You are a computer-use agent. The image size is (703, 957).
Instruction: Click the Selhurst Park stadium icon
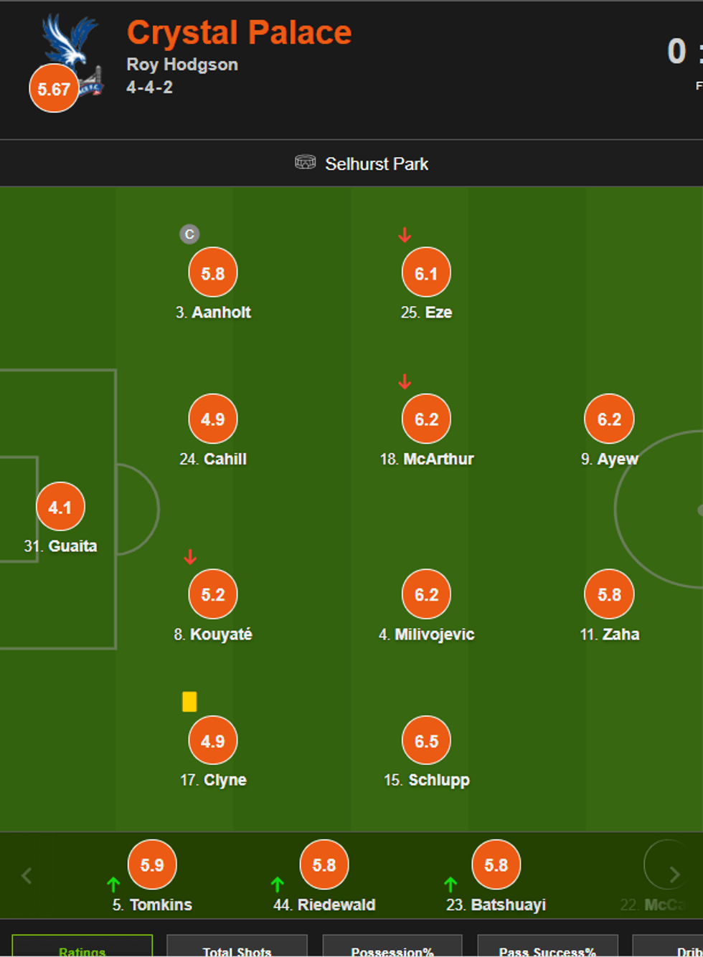click(305, 163)
